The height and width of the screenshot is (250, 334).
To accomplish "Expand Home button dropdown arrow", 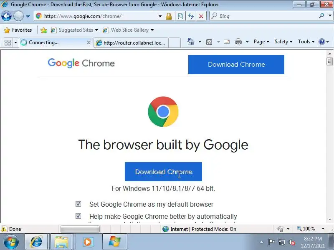I will tap(200, 42).
